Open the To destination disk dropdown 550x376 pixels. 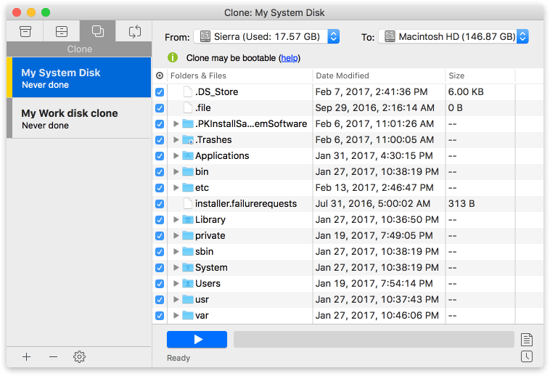[x=453, y=36]
